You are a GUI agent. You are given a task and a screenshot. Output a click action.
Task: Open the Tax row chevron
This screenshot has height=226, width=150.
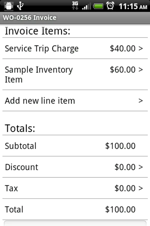point(140,188)
